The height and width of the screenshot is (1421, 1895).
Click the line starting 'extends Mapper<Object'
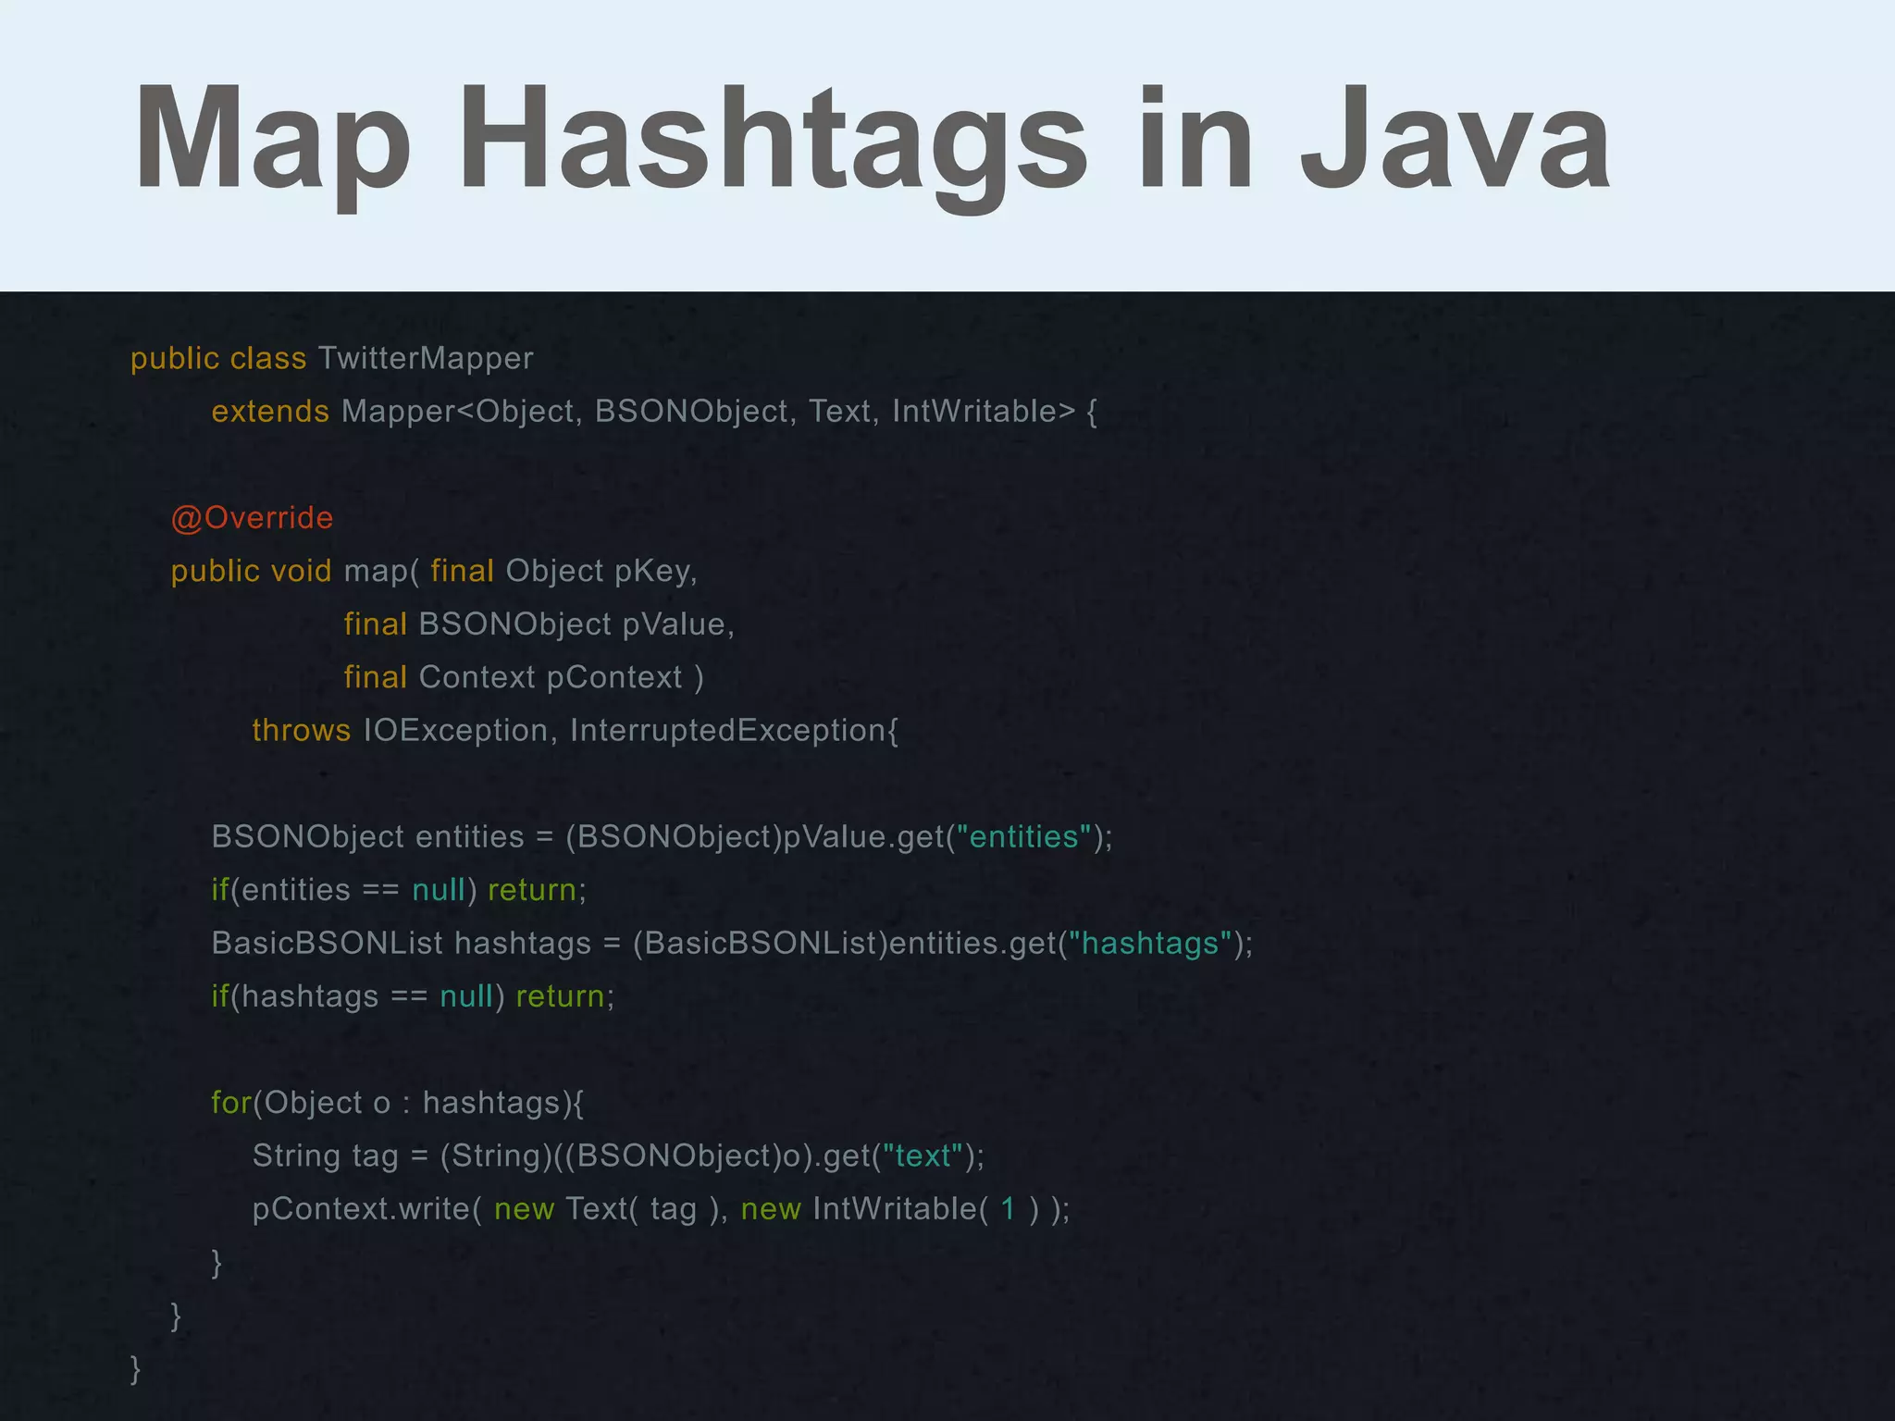[654, 411]
